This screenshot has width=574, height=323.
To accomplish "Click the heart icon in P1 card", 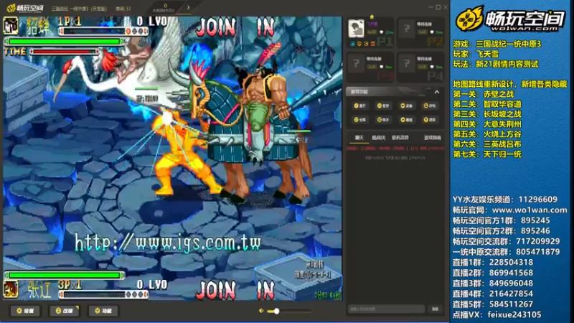I will (x=382, y=32).
